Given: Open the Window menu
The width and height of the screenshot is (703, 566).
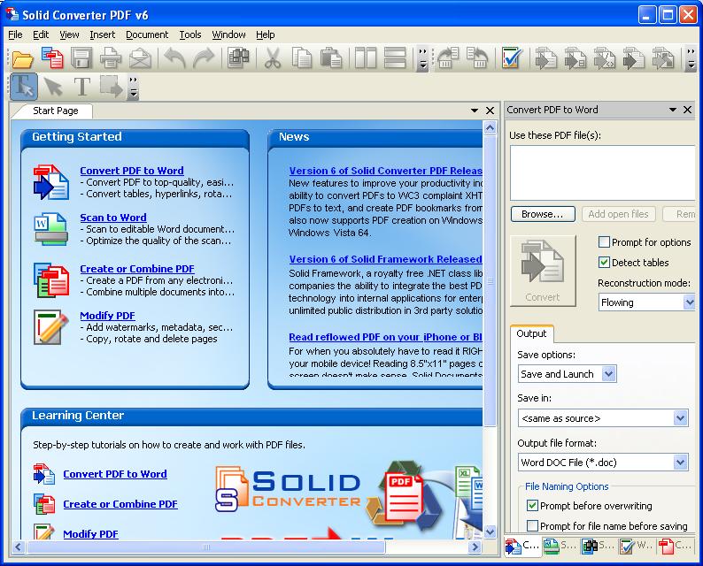Looking at the screenshot, I should point(228,34).
